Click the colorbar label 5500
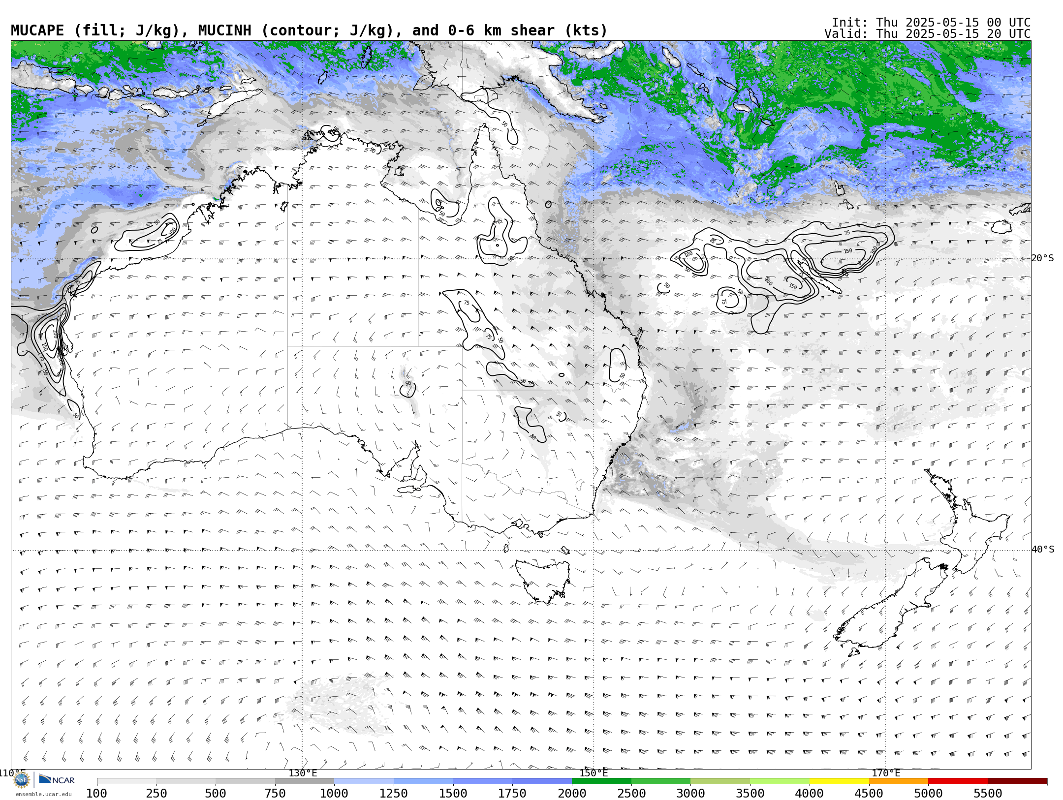This screenshot has height=800, width=1063. (x=988, y=793)
